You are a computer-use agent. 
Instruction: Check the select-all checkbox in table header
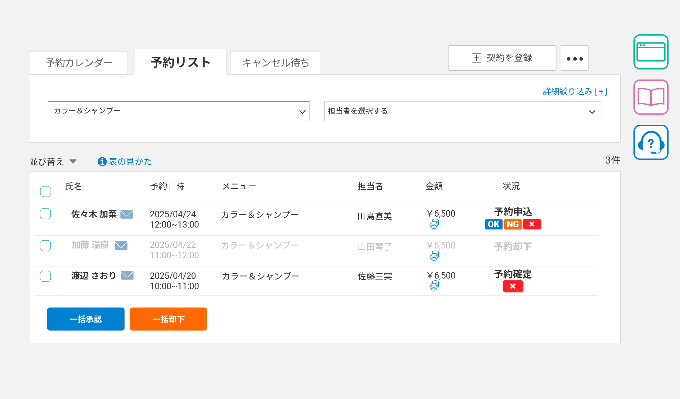tap(46, 191)
